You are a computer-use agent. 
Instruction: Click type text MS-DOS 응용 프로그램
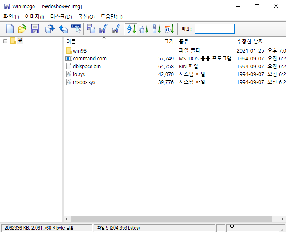point(205,58)
